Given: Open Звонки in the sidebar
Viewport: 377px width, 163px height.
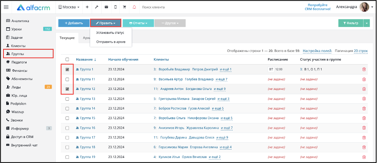Looking at the screenshot, I should click(14, 120).
